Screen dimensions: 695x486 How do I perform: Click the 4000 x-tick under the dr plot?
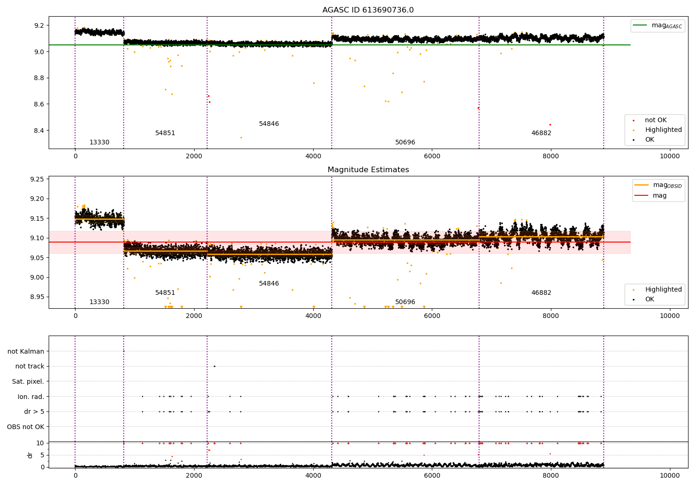(x=313, y=475)
